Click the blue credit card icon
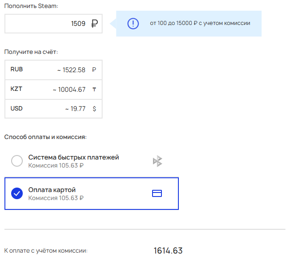 (x=157, y=193)
